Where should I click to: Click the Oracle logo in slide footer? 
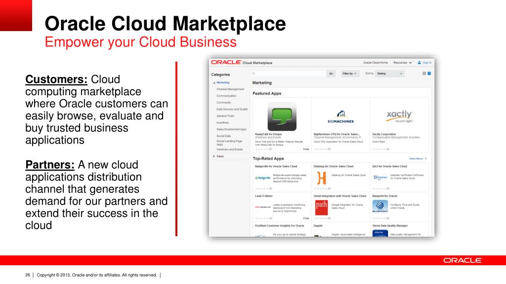[463, 260]
